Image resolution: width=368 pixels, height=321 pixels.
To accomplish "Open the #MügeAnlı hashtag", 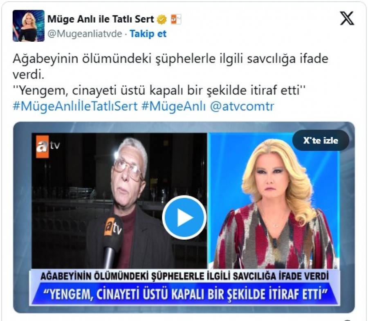I will click(x=173, y=106).
